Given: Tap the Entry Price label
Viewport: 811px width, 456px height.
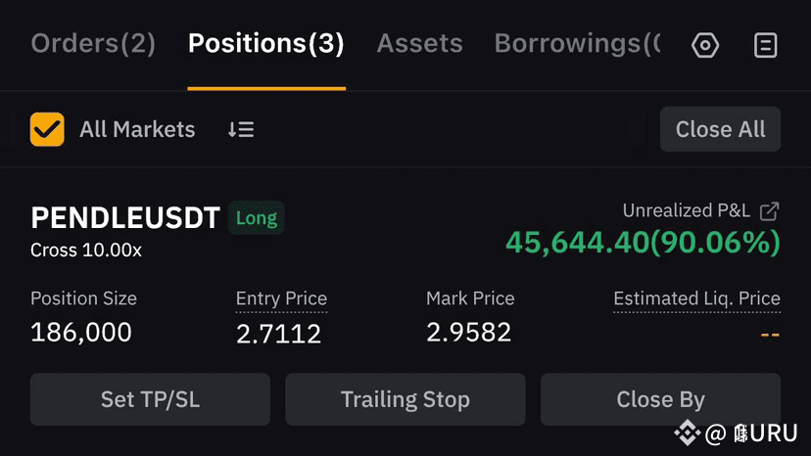Looking at the screenshot, I should click(281, 298).
